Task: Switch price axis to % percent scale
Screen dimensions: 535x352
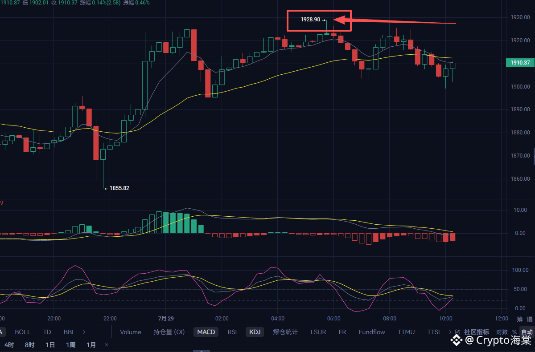Action: (514, 332)
